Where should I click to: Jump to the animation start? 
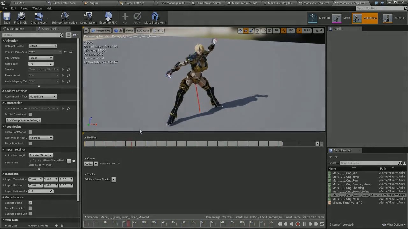coord(280,224)
